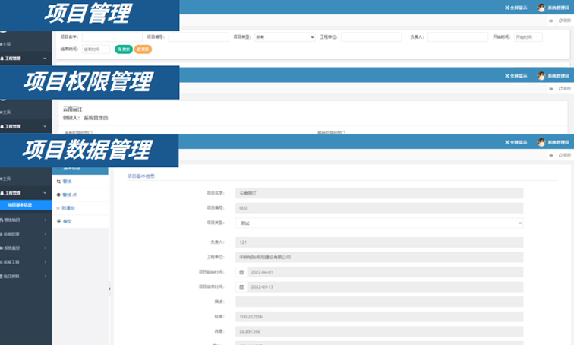574x345 pixels.
Task: Open the 结束时间 date picker in filter bar
Action: 96,49
